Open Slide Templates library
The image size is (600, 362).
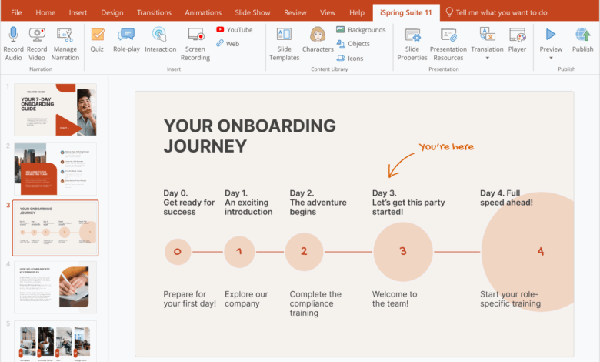[284, 44]
